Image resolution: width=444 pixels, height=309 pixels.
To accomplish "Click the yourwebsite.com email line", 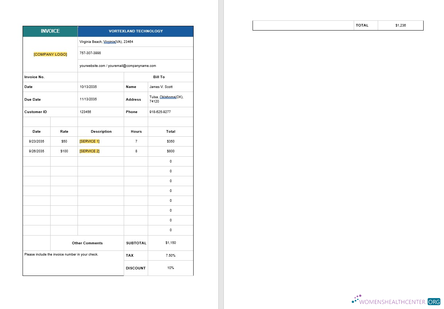I will (x=118, y=66).
